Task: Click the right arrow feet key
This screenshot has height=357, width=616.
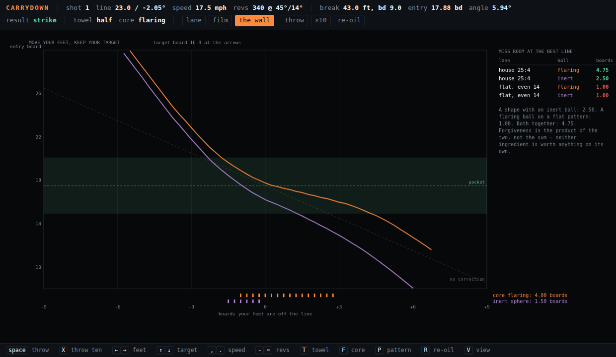Action: pos(125,350)
